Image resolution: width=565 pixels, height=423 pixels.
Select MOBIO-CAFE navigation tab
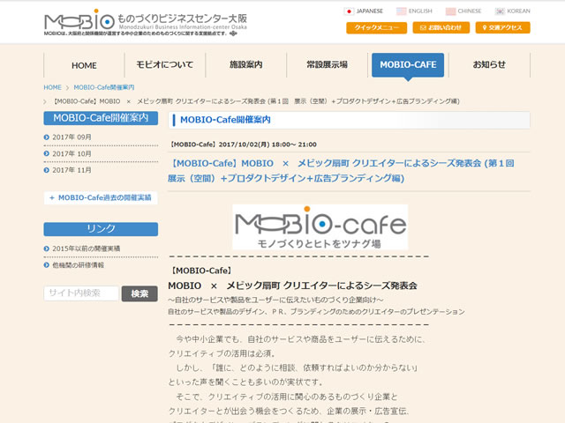click(x=408, y=65)
